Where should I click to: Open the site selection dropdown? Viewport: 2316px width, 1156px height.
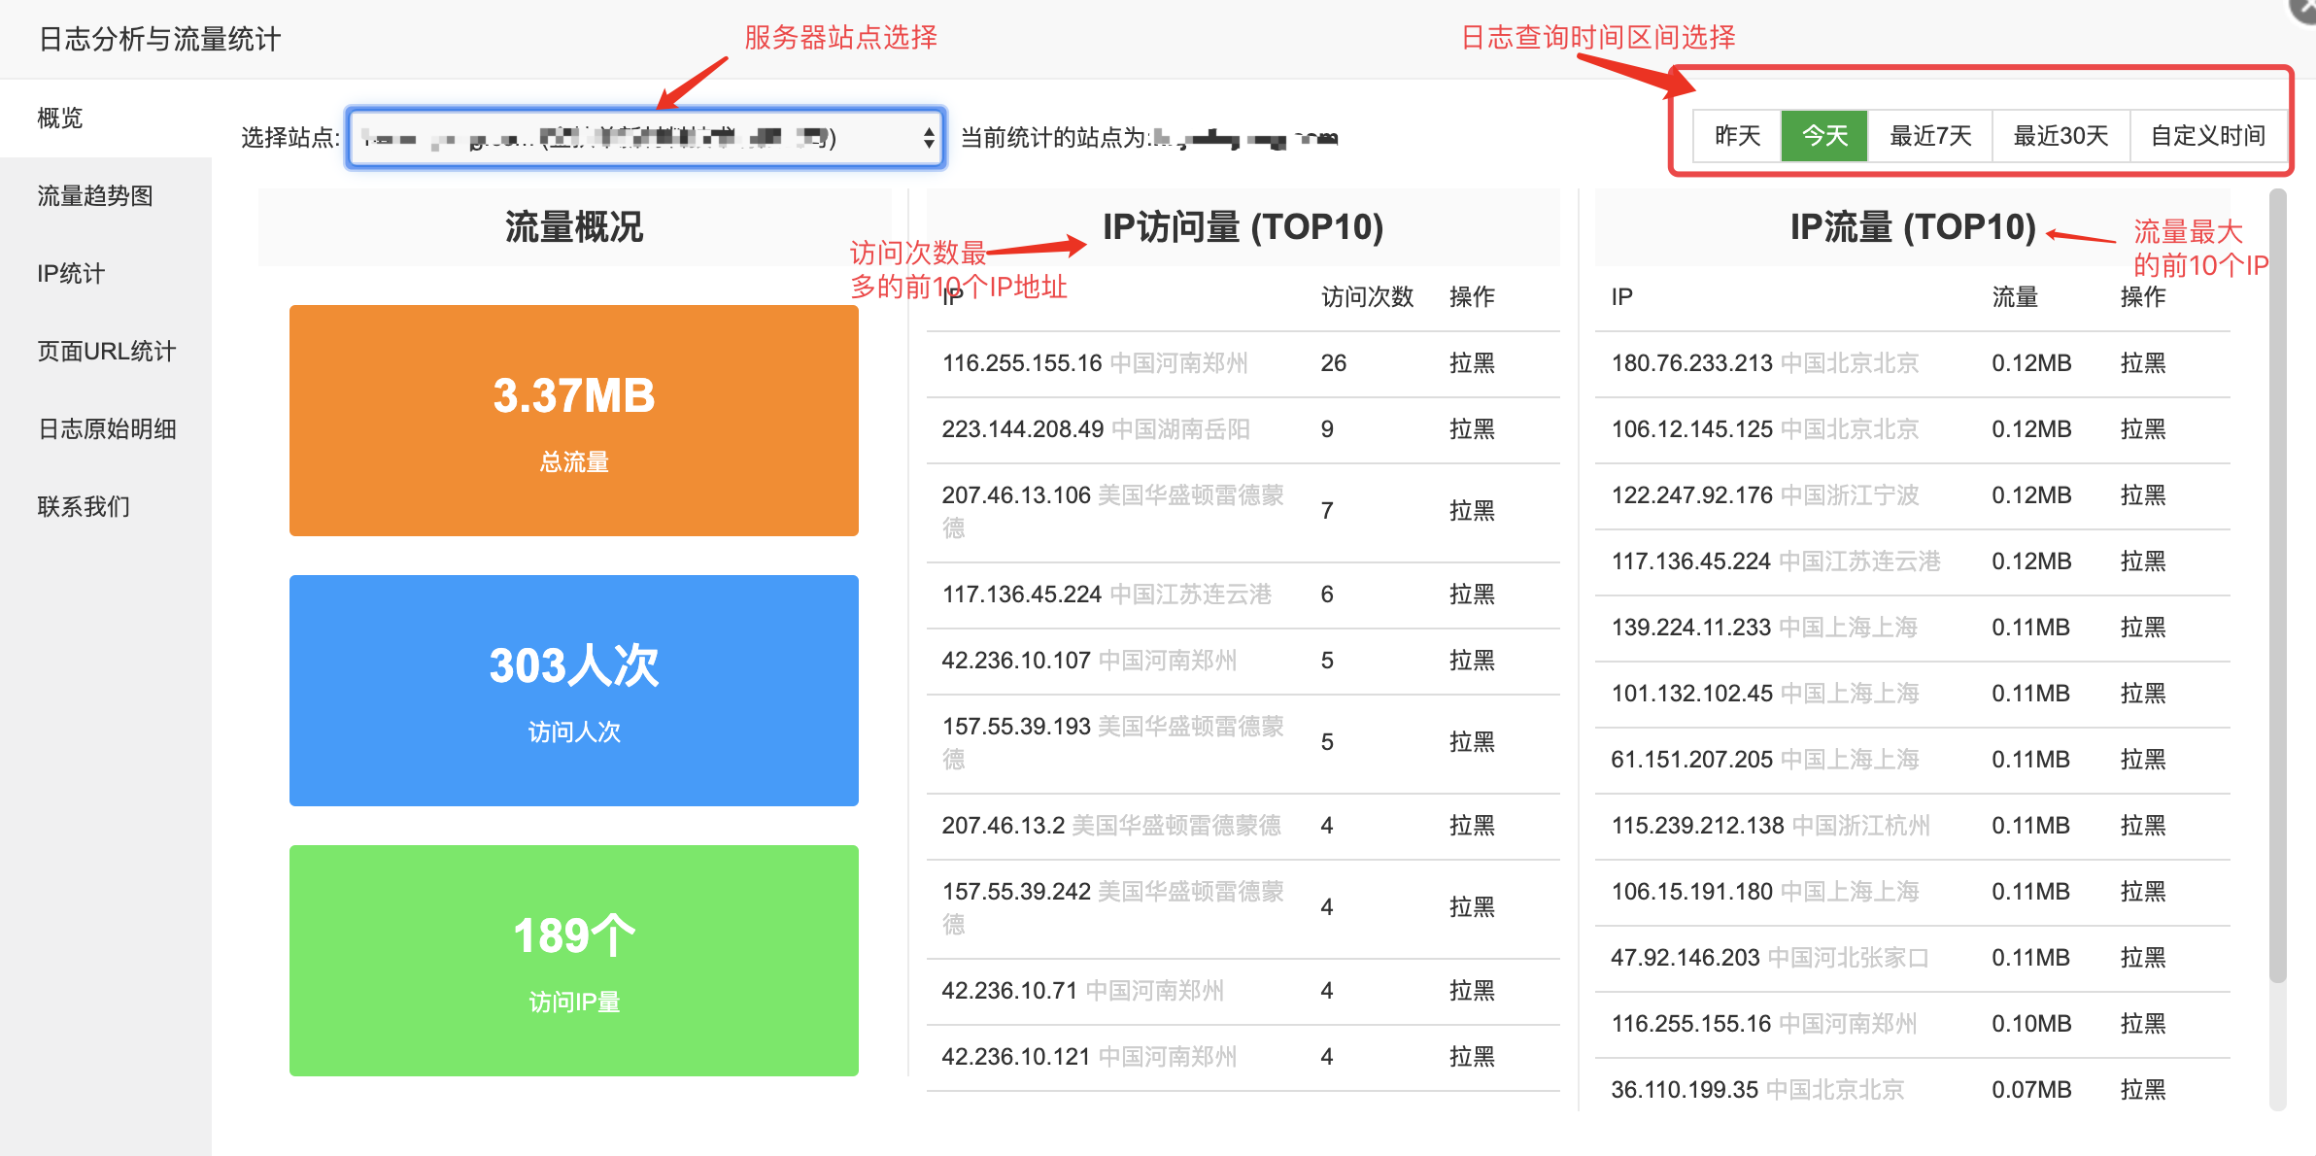click(x=646, y=137)
